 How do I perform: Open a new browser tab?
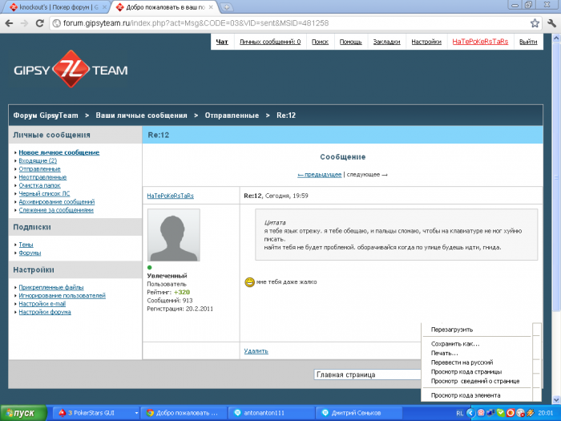[x=226, y=6]
